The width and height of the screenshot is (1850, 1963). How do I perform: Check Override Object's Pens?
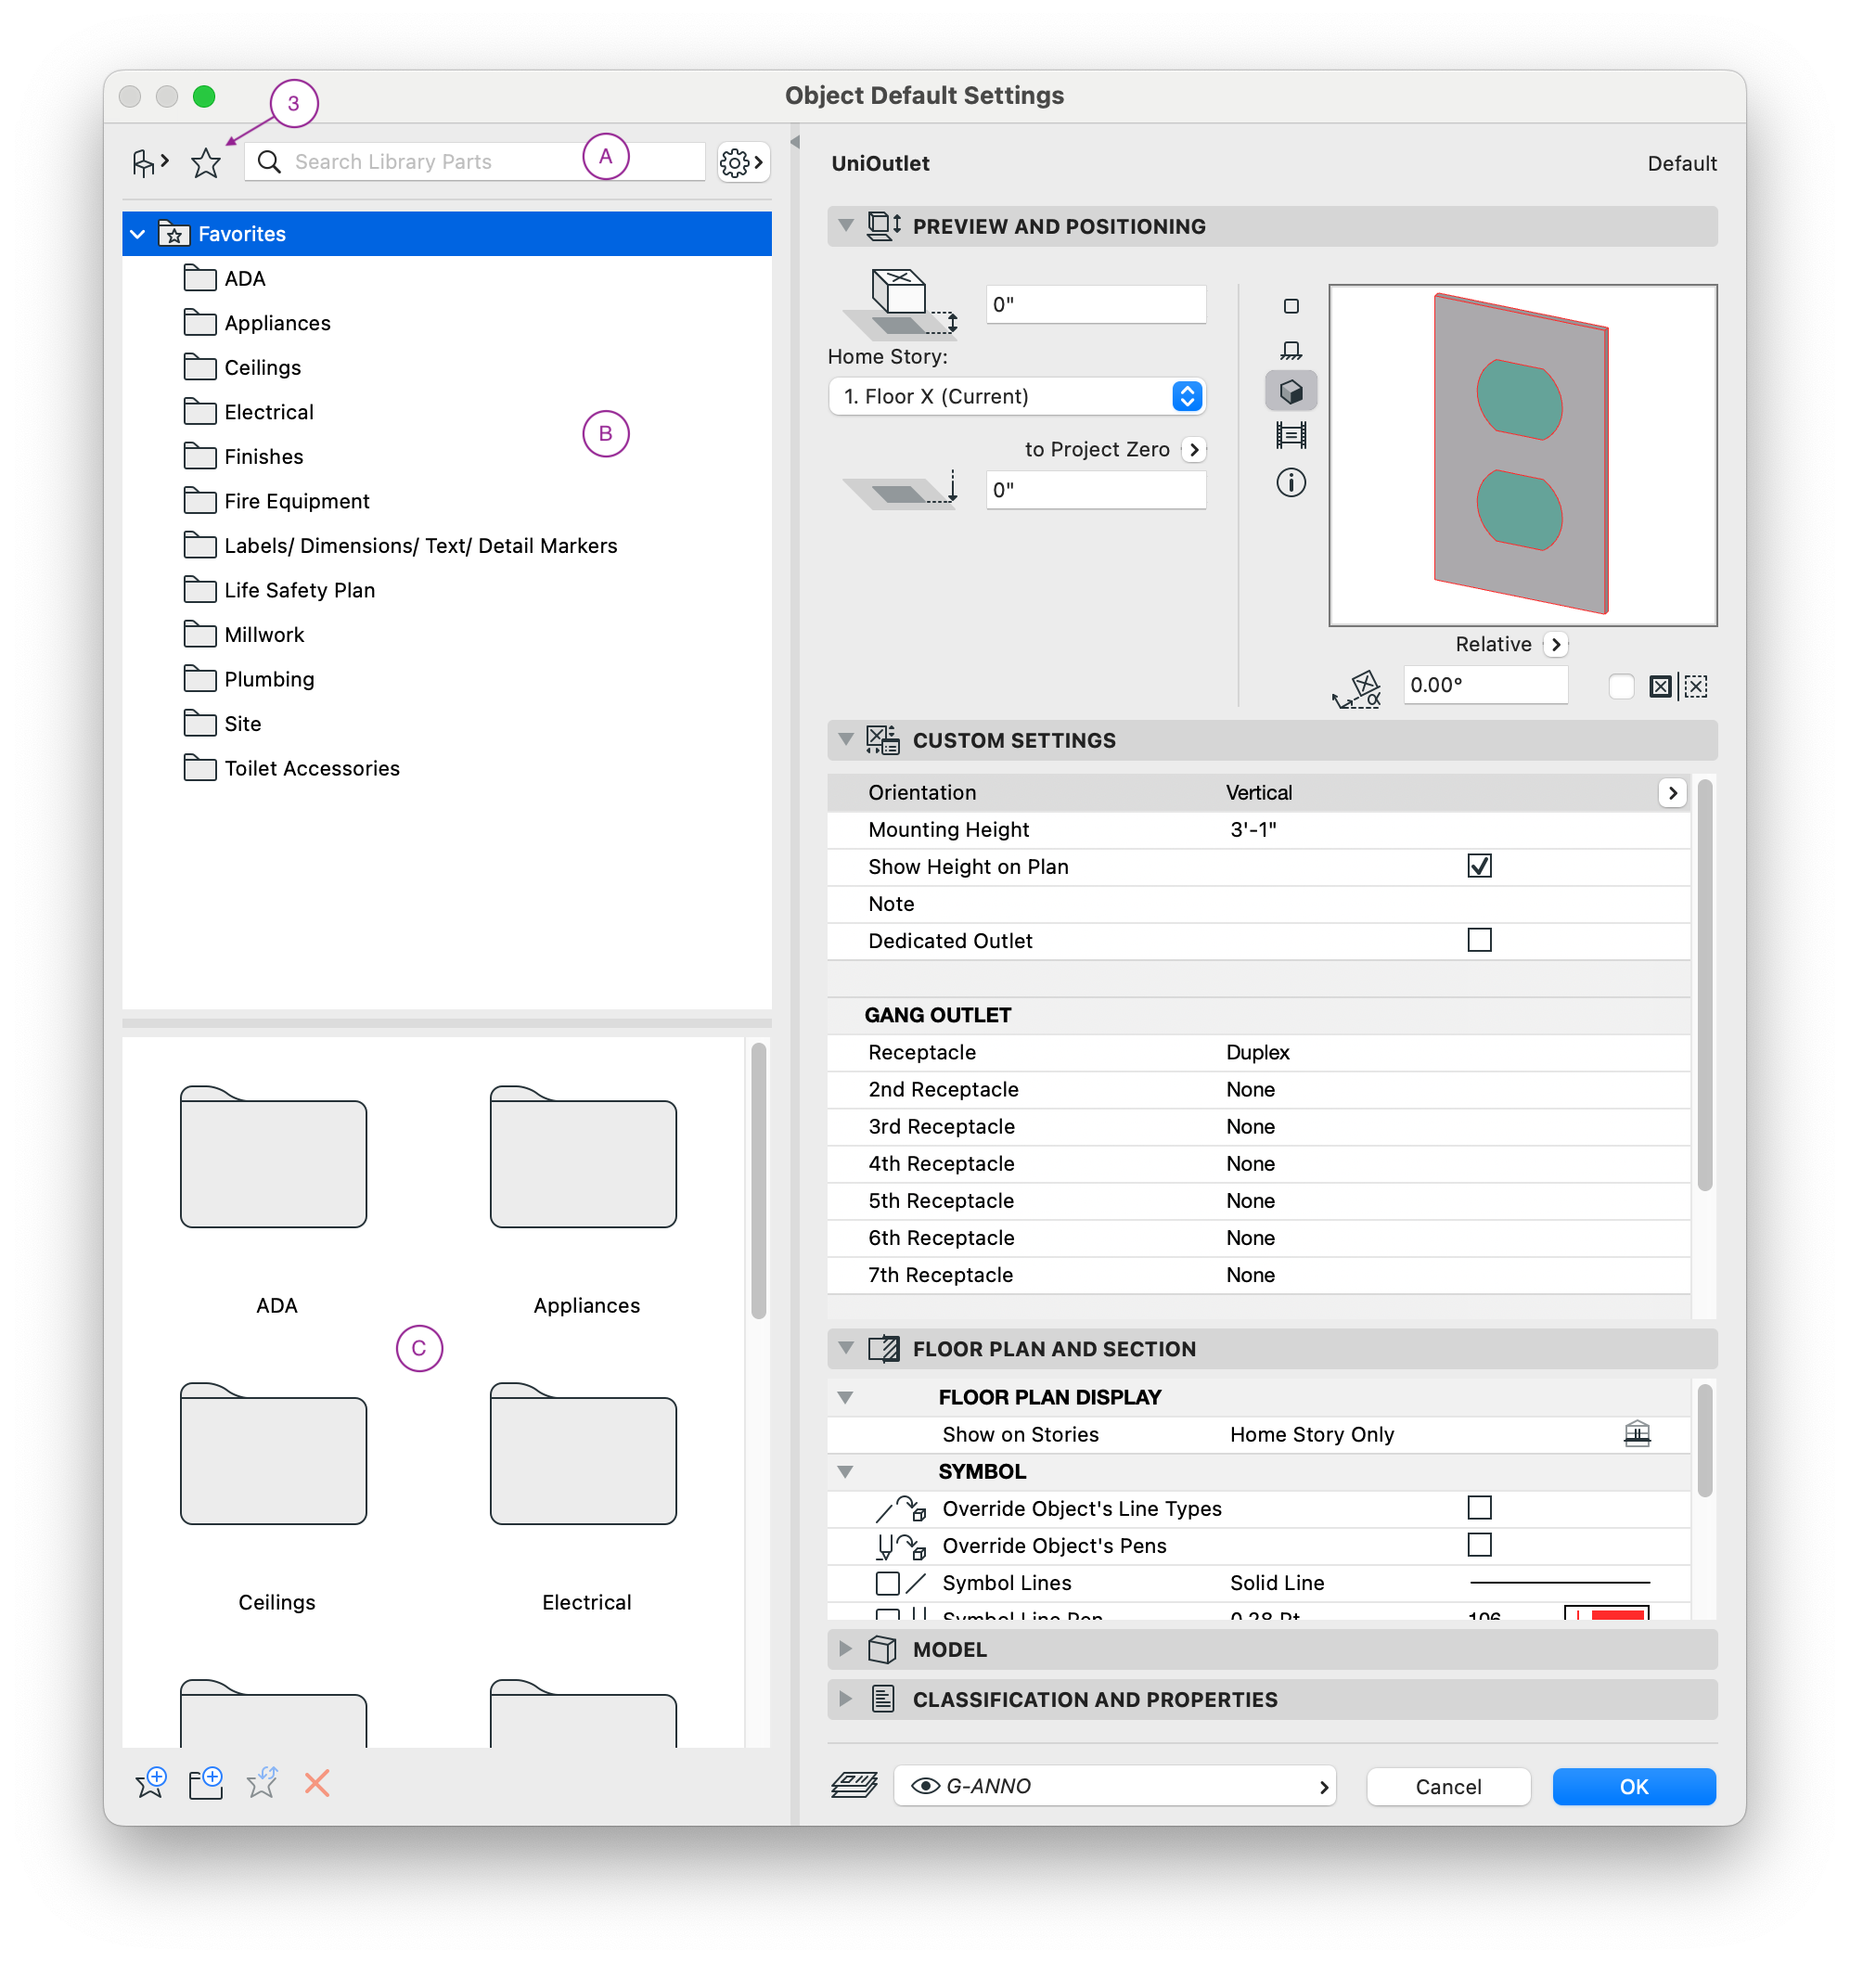[x=1479, y=1545]
